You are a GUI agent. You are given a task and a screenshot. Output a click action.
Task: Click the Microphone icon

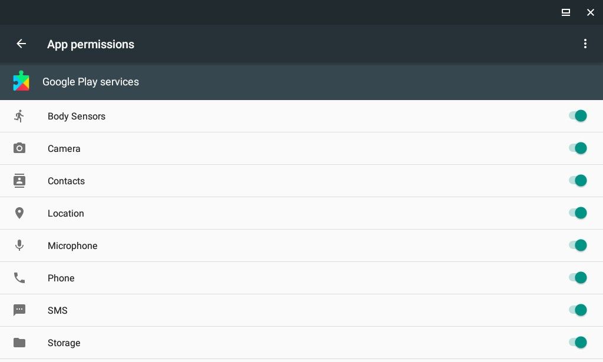pyautogui.click(x=19, y=245)
